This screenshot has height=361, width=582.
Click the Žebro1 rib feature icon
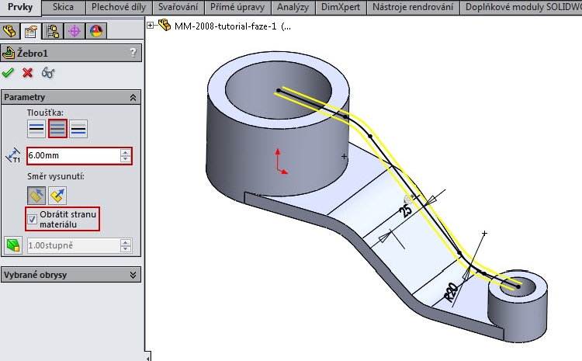tap(9, 53)
